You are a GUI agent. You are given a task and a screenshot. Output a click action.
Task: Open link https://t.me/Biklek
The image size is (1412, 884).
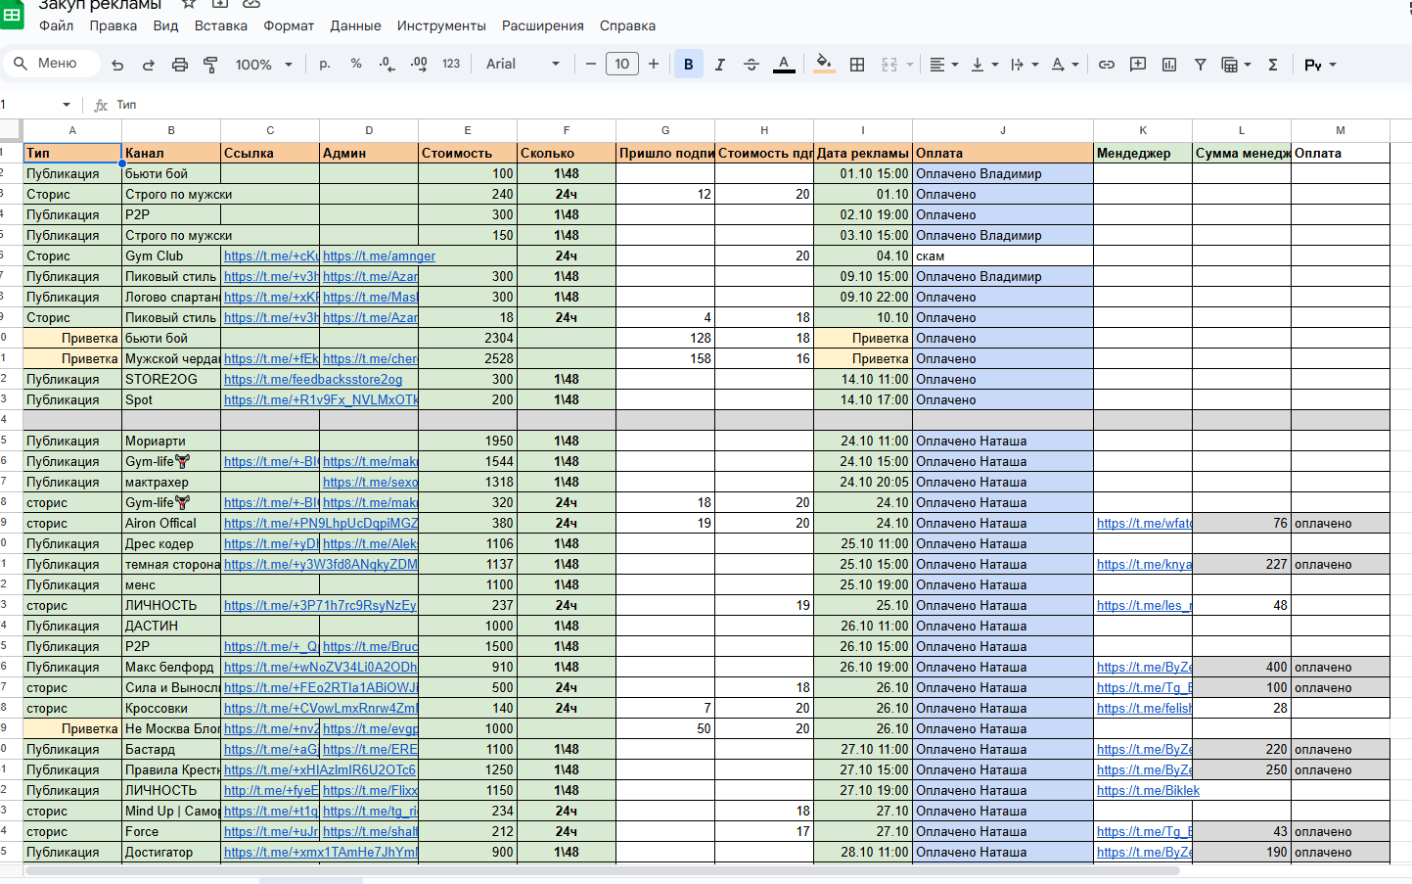[1148, 790]
